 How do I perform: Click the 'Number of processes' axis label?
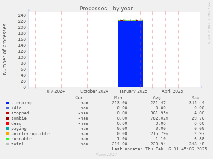coord(4,49)
